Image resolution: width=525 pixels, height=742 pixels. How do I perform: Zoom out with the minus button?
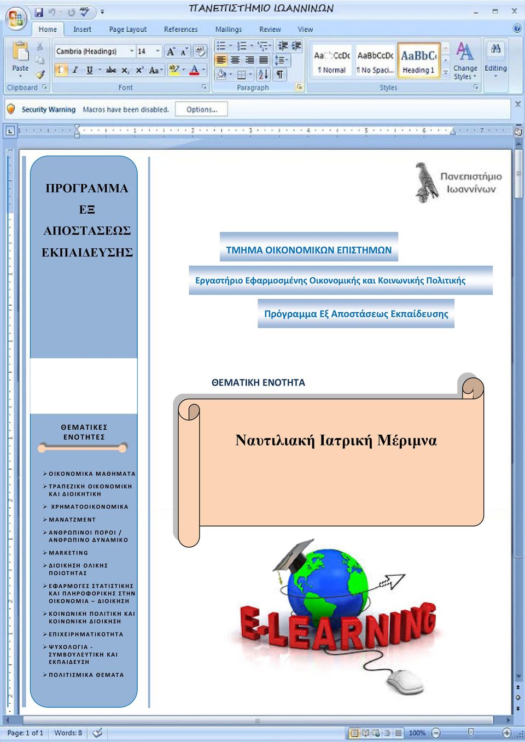coord(436,733)
